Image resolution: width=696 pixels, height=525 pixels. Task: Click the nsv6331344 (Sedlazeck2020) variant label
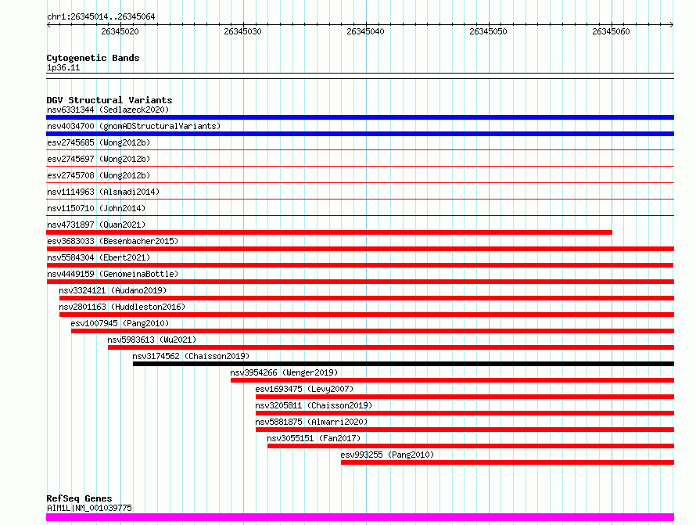[108, 110]
